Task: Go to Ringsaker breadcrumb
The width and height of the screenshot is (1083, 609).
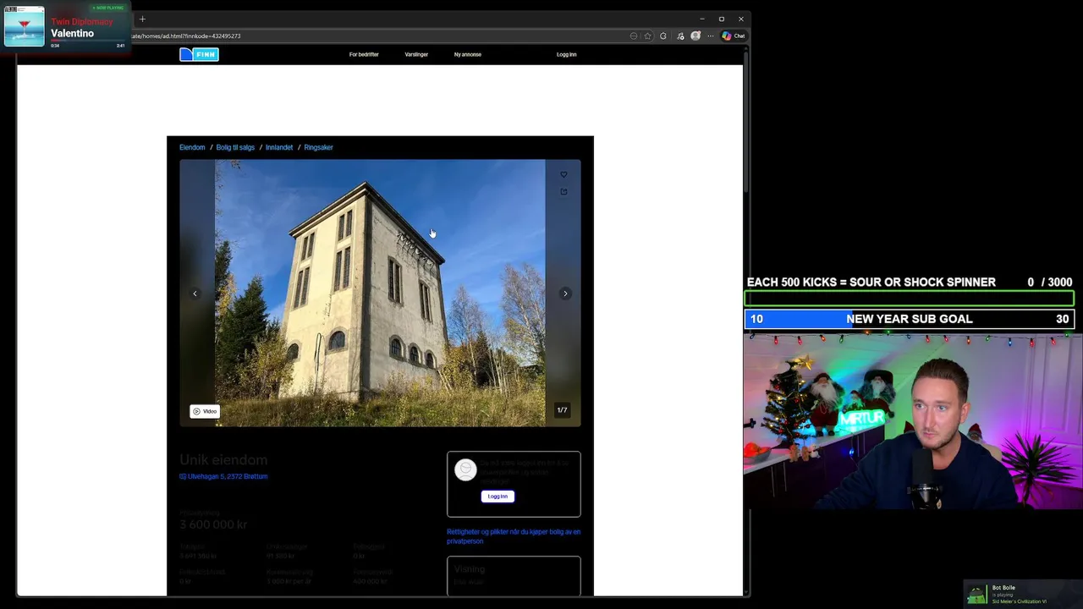Action: coord(318,147)
